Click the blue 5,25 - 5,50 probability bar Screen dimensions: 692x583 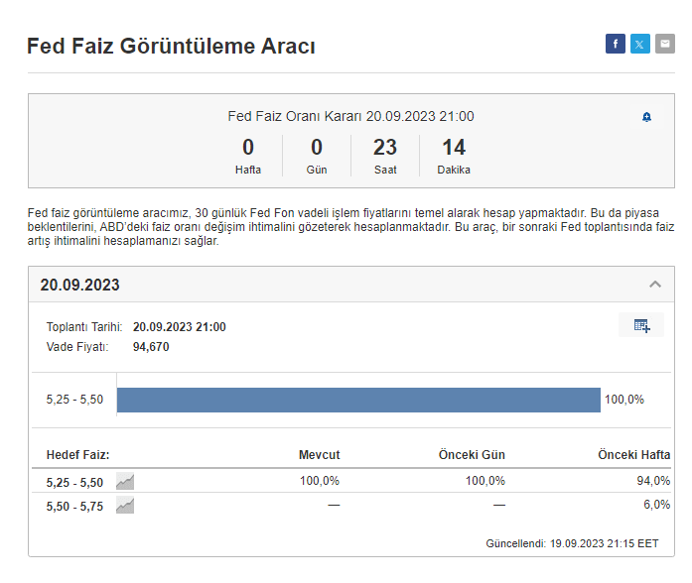pos(358,400)
